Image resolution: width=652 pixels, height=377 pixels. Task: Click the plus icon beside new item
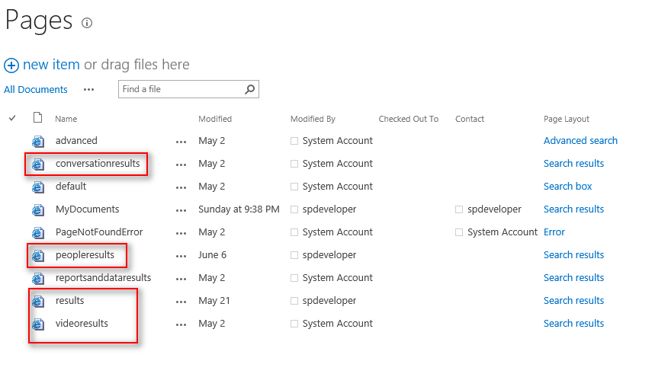pyautogui.click(x=11, y=65)
